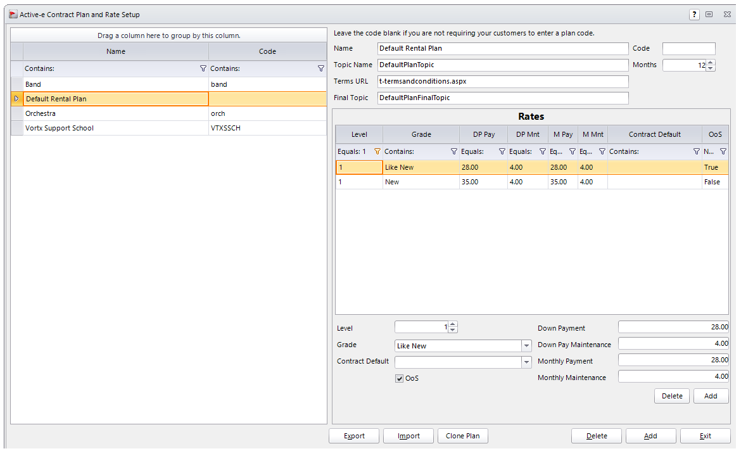This screenshot has height=451, width=741.
Task: Select the Orchestra plan row
Action: [x=168, y=113]
